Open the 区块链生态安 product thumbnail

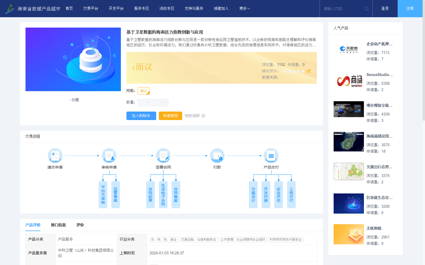point(349,204)
